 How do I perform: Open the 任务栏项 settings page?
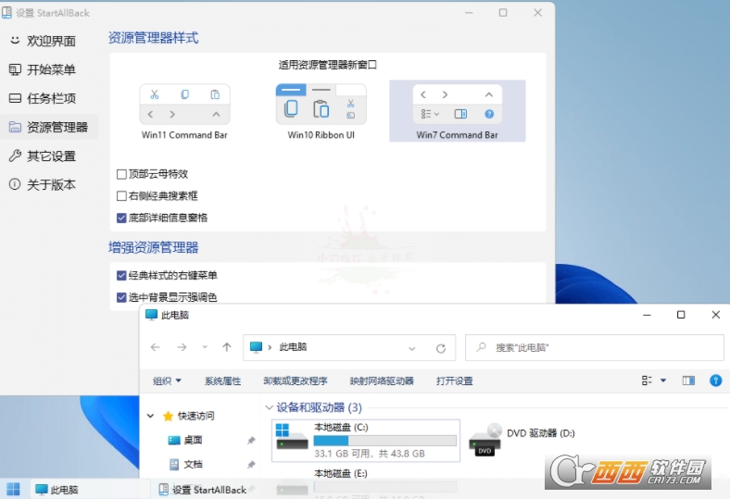pyautogui.click(x=51, y=98)
